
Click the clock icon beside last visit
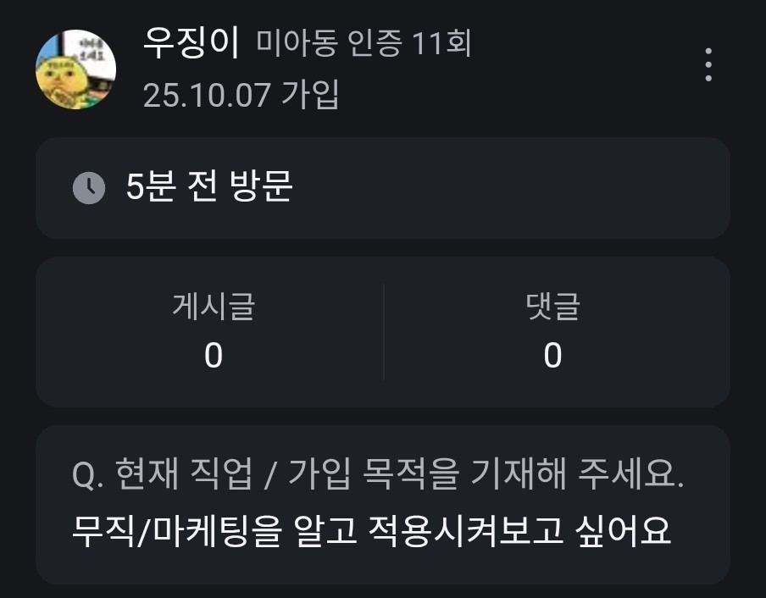(89, 187)
